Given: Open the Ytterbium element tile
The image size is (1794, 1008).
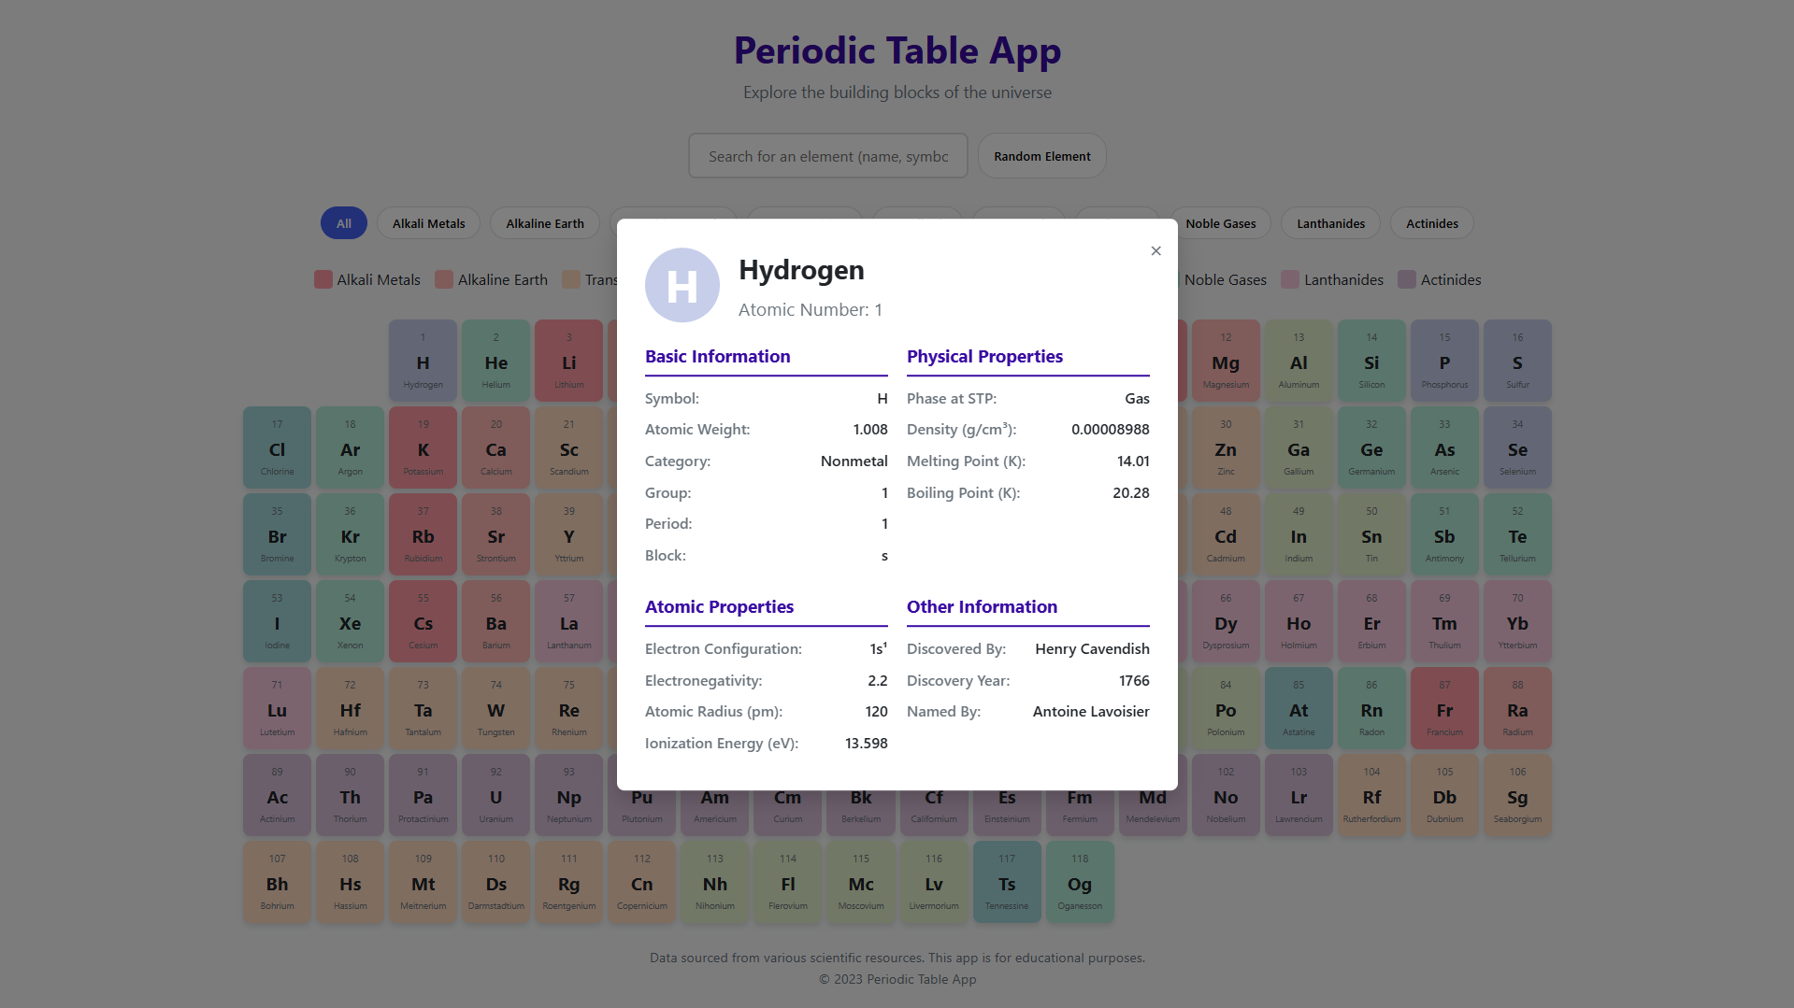Looking at the screenshot, I should pyautogui.click(x=1517, y=621).
